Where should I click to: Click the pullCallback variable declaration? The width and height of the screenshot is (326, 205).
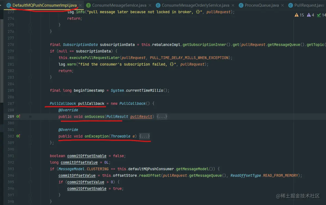coord(91,103)
